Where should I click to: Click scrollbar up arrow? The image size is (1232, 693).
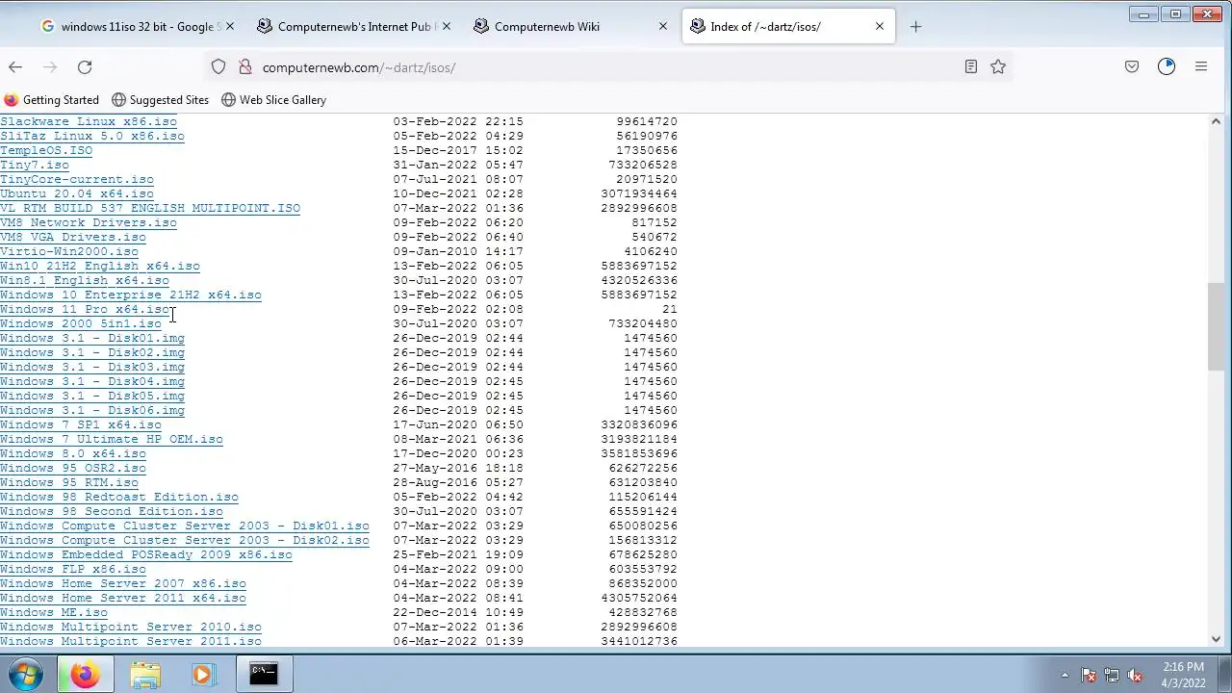tap(1217, 122)
